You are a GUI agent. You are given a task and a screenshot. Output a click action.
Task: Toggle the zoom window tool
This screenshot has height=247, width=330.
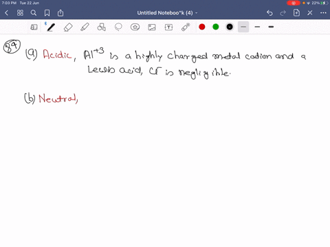pyautogui.click(x=34, y=27)
